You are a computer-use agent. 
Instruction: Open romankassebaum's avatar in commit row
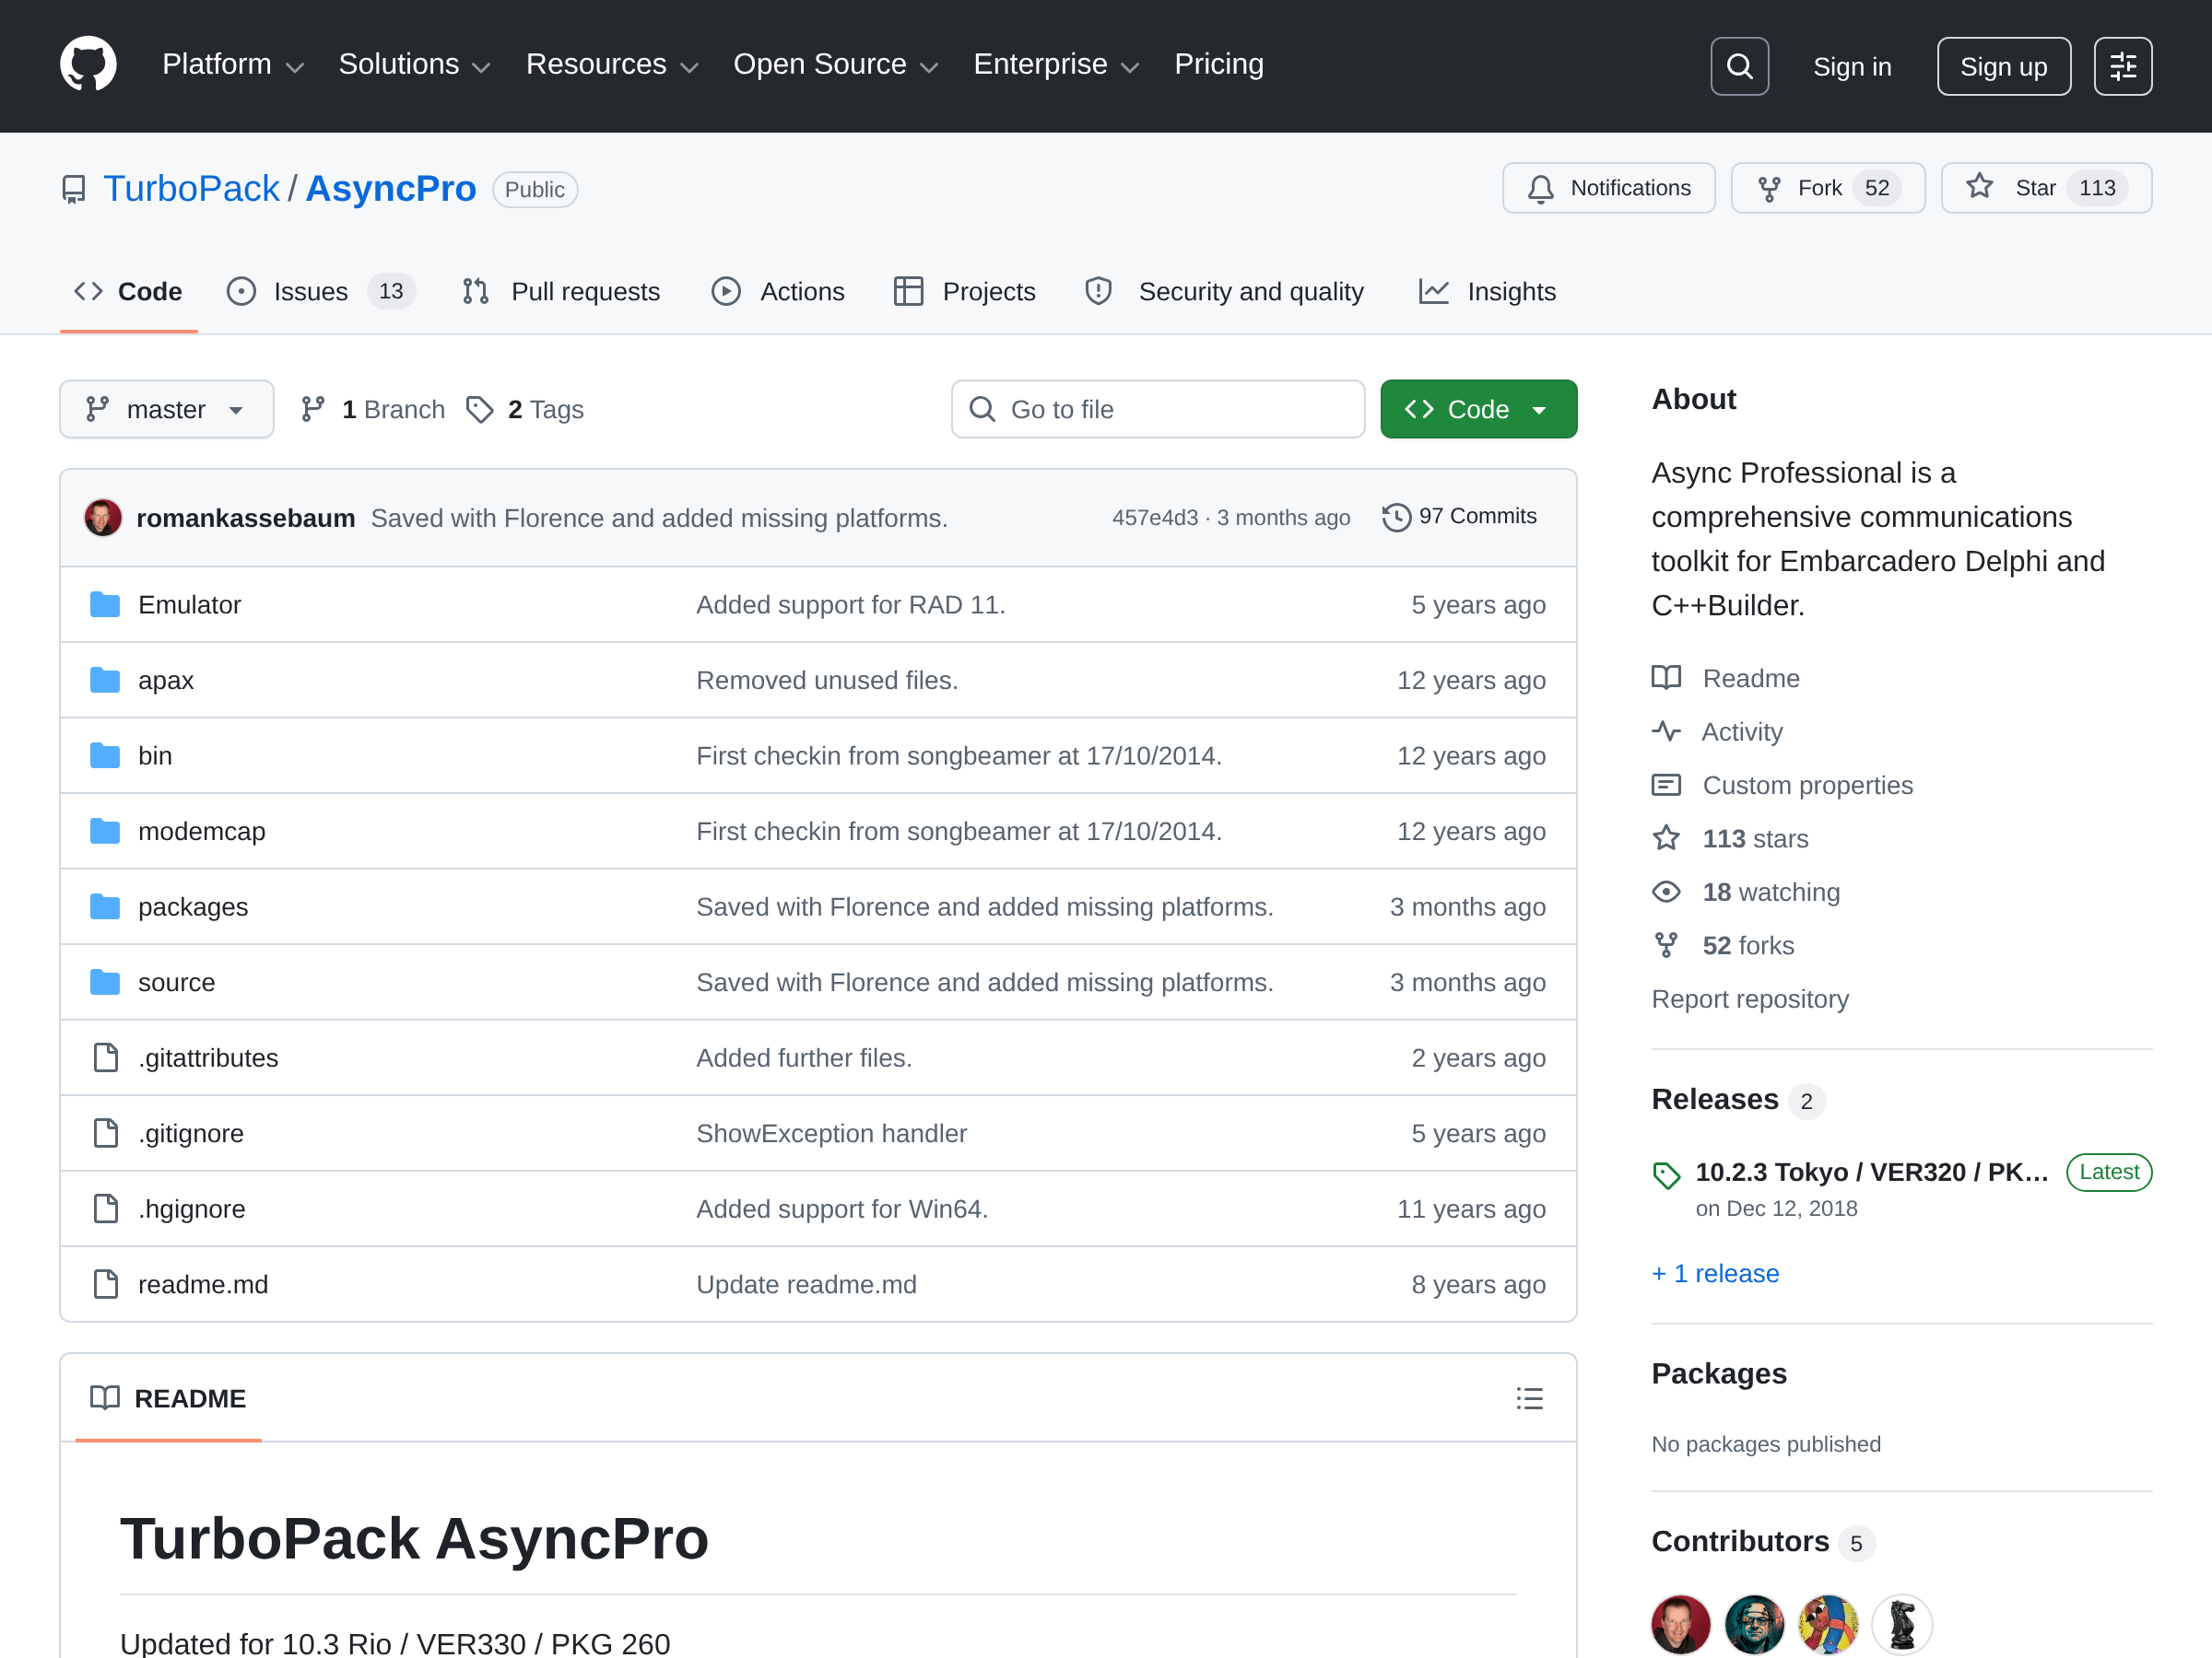pyautogui.click(x=103, y=518)
